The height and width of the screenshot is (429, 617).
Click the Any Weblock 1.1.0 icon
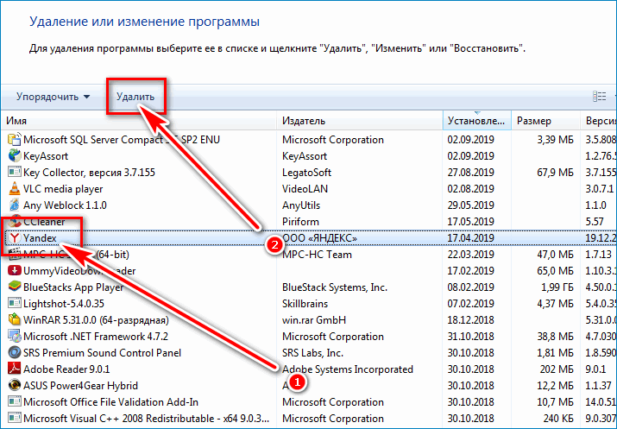point(14,205)
